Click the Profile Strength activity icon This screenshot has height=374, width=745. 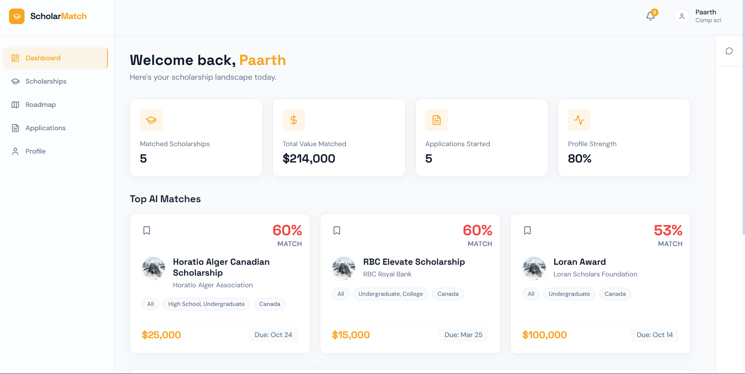click(x=579, y=120)
